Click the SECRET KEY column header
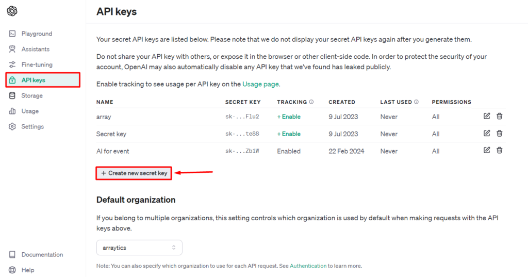528x277 pixels. click(x=243, y=102)
